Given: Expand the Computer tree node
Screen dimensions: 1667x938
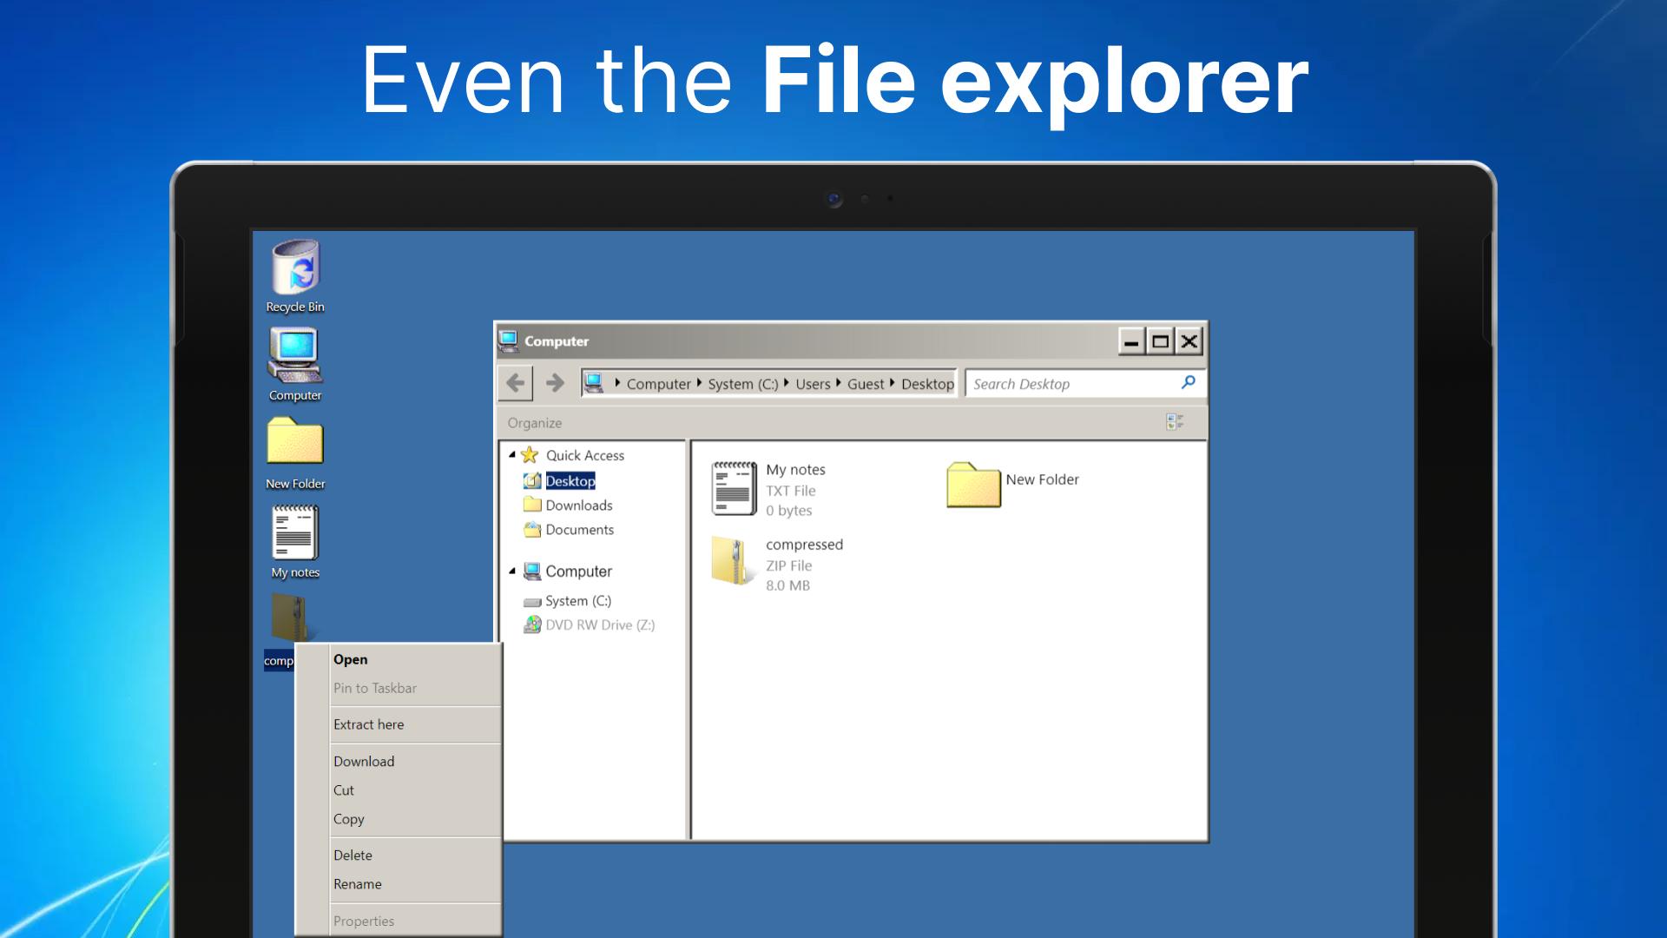Looking at the screenshot, I should [513, 571].
